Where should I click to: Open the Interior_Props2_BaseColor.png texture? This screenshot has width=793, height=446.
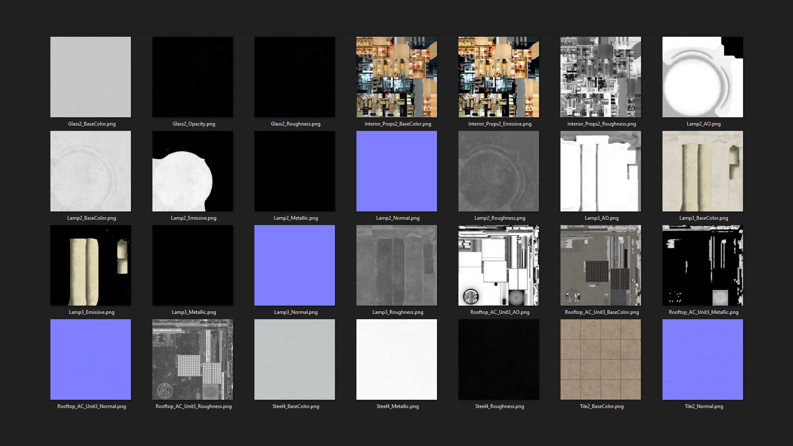[x=396, y=77]
